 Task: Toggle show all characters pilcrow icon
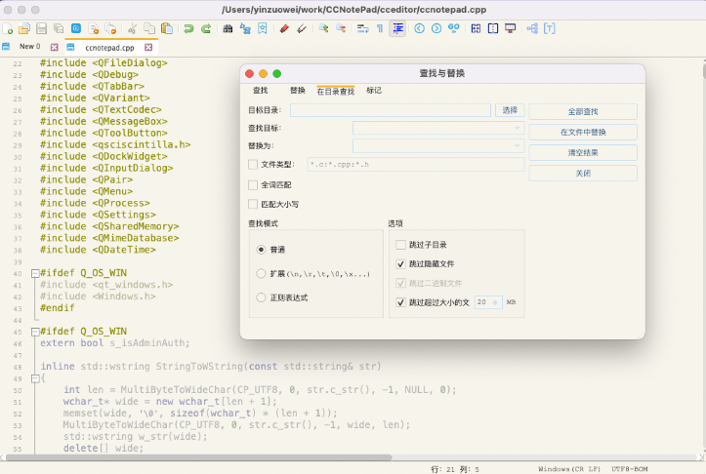(x=380, y=29)
